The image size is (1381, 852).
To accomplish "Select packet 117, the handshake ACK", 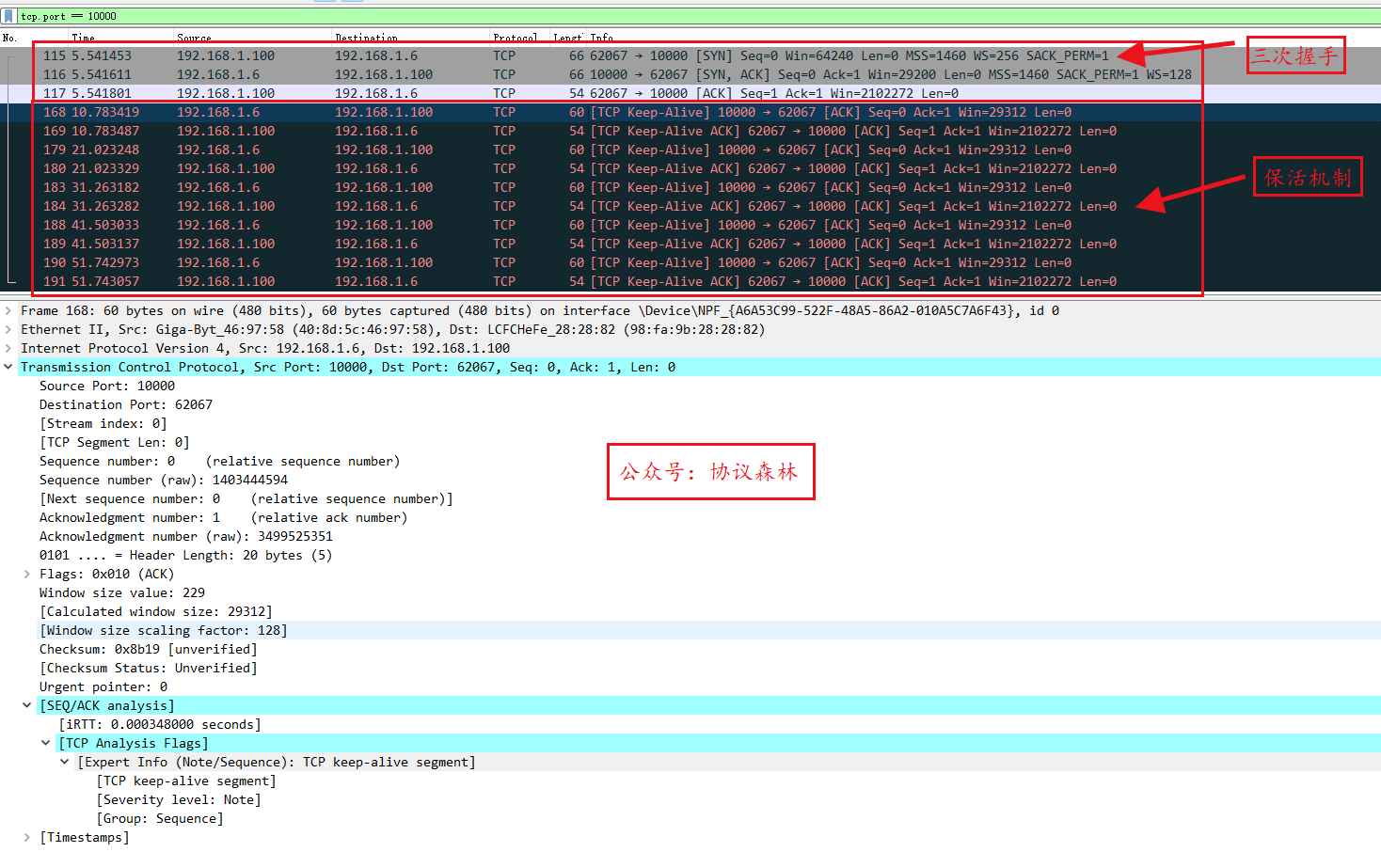I will [x=690, y=93].
